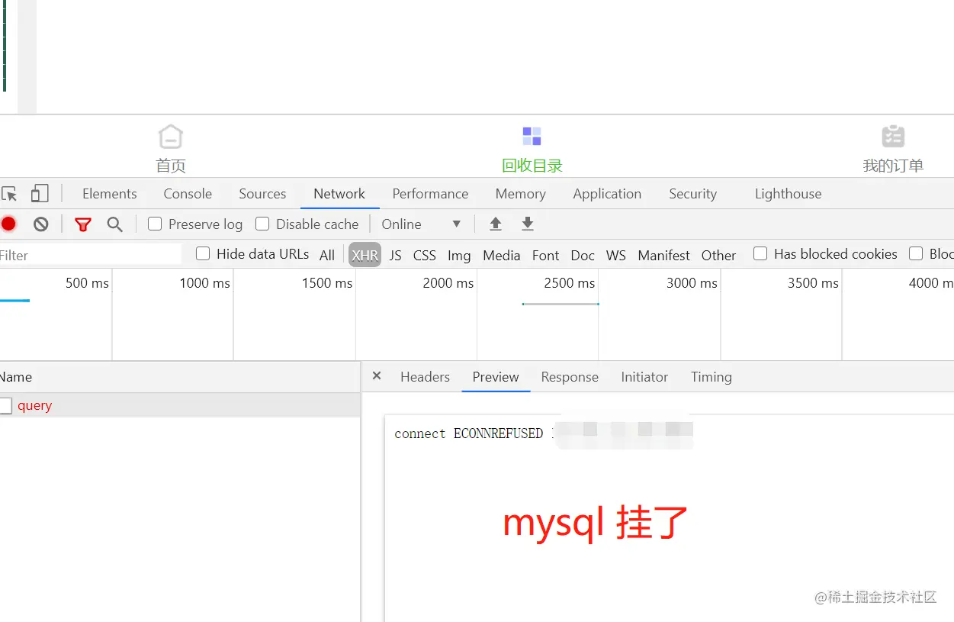Switch to the Console panel

[x=188, y=194]
